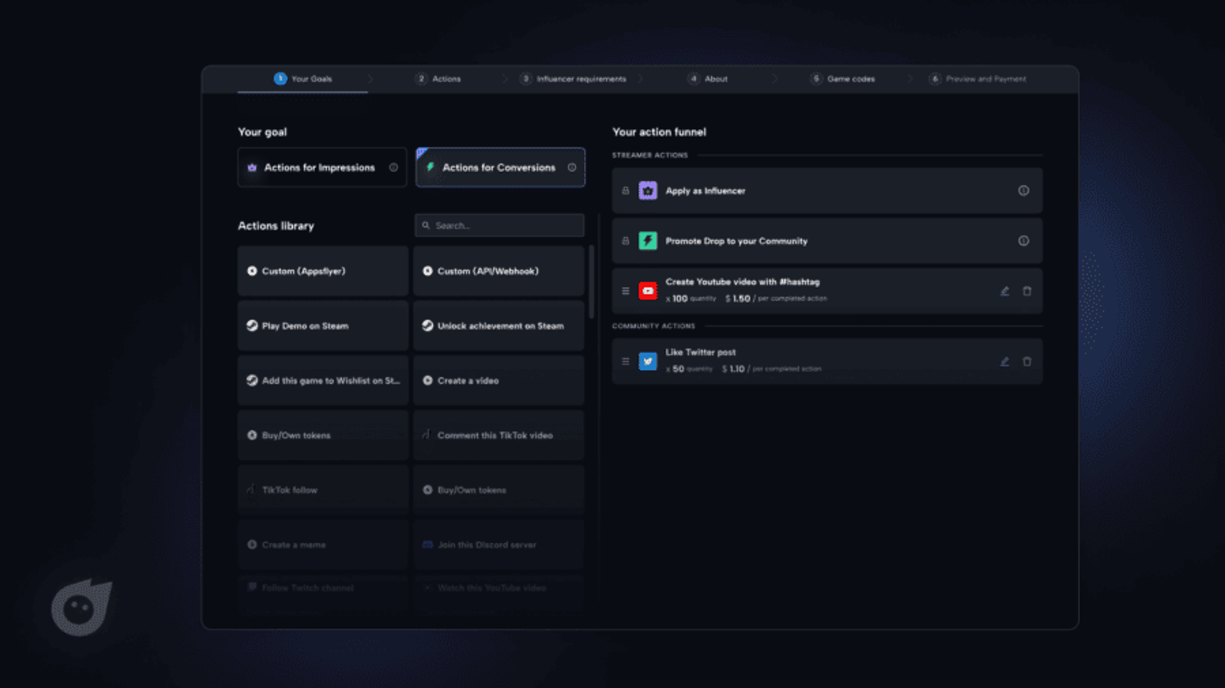The height and width of the screenshot is (688, 1225).
Task: Select Actions for Impressions goal
Action: pos(322,168)
